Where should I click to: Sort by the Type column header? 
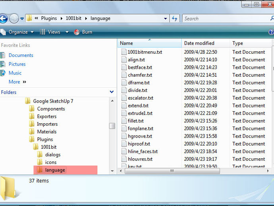251,43
